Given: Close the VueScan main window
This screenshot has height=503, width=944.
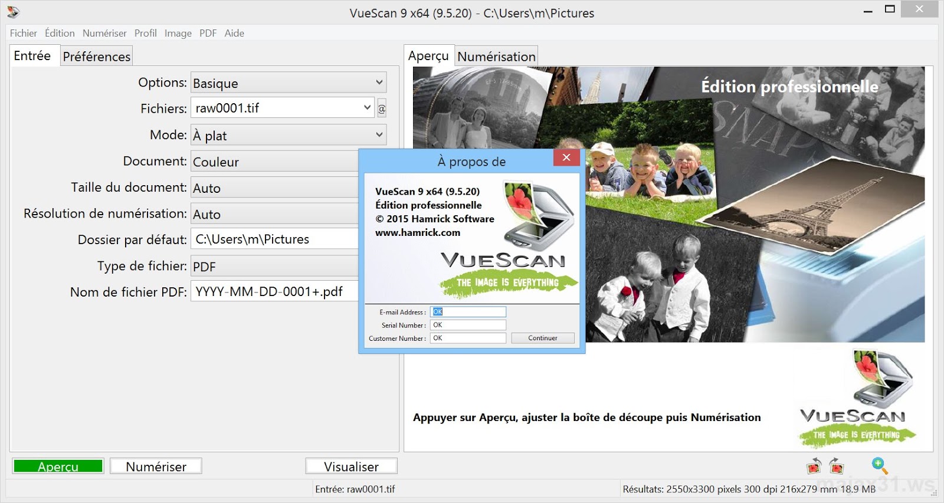Looking at the screenshot, I should [919, 9].
